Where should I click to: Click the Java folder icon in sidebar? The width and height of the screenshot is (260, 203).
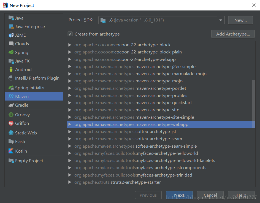[x=11, y=18]
